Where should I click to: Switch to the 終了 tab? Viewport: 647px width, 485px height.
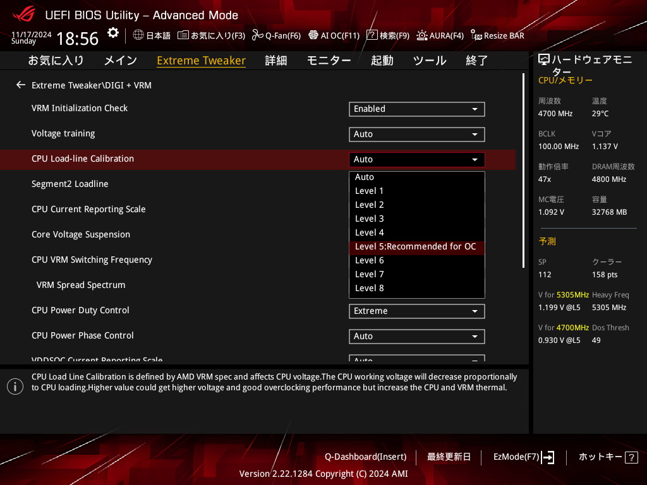477,61
